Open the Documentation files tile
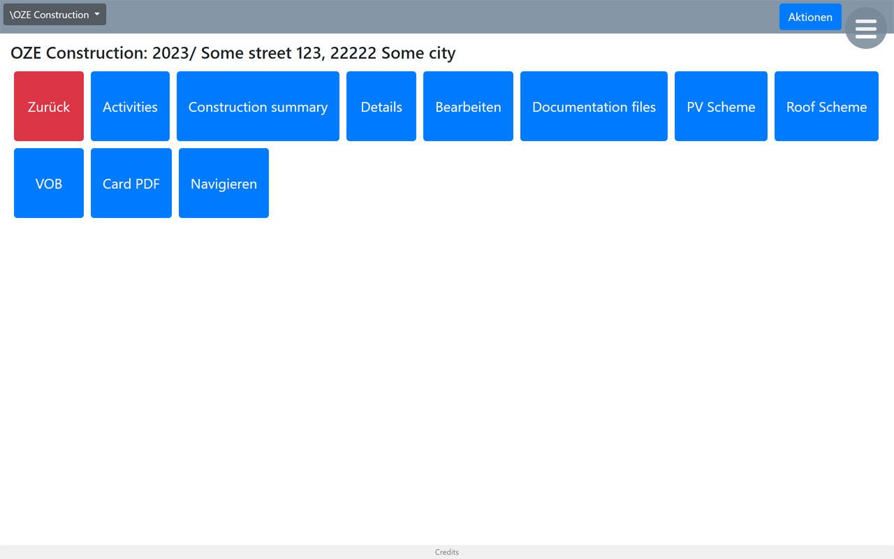Image resolution: width=894 pixels, height=559 pixels. click(x=594, y=106)
